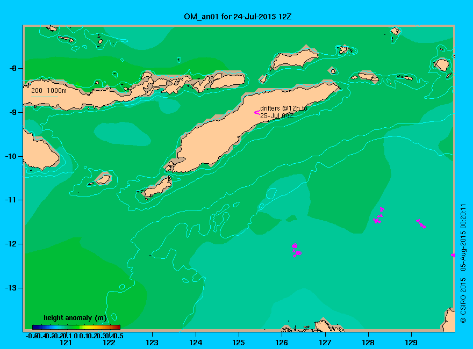Image resolution: width=473 pixels, height=349 pixels.
Task: Click the "drifters @12h to 25-Jul 00Z" label
Action: (x=284, y=112)
